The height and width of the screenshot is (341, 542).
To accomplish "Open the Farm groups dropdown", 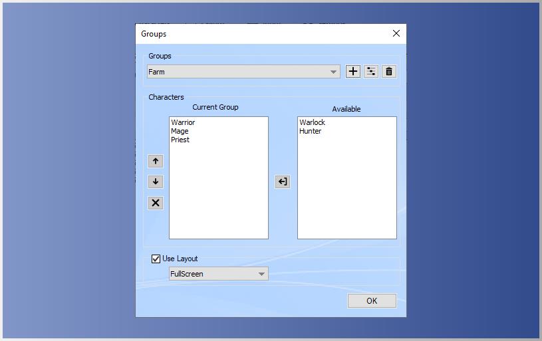I will (243, 72).
